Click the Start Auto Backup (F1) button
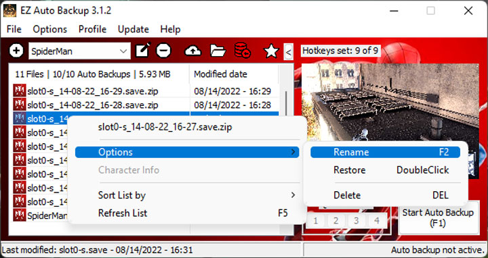 438,217
